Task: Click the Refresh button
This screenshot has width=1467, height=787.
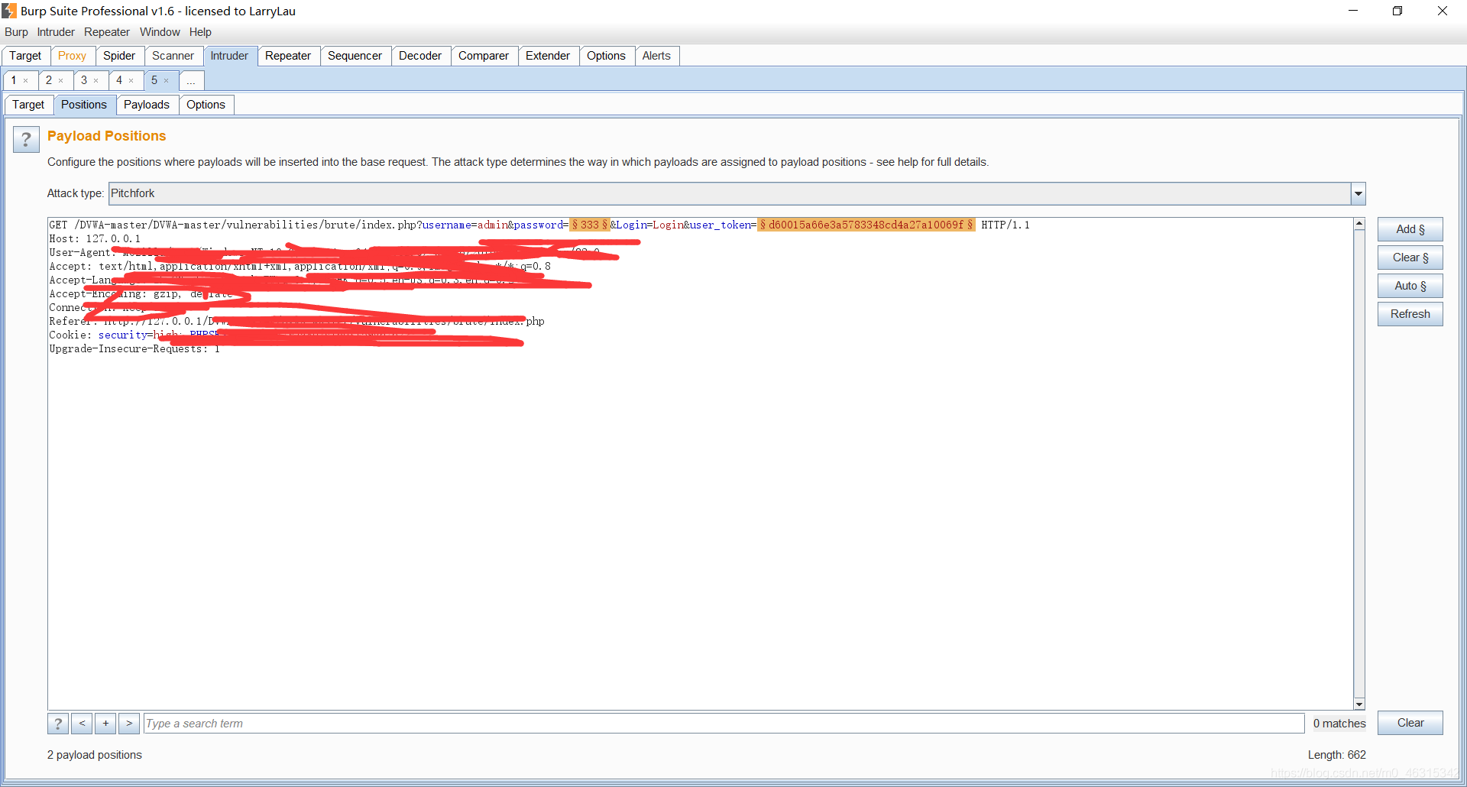Action: click(x=1410, y=314)
